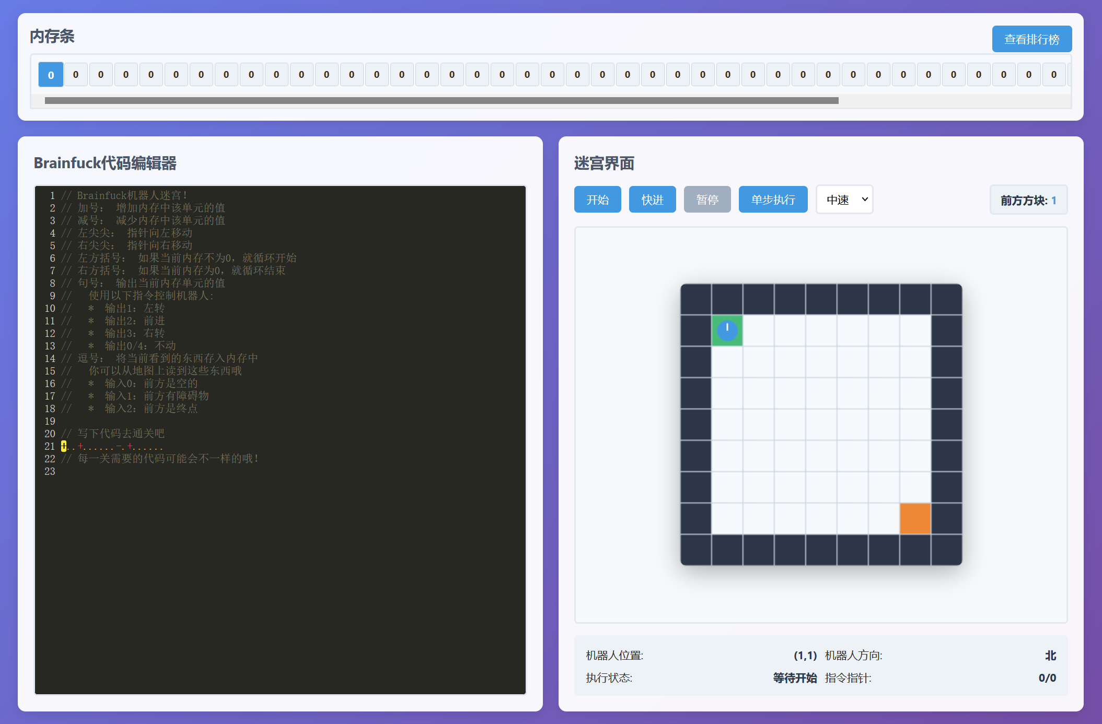Open the 中速 speed dropdown

[x=844, y=200]
